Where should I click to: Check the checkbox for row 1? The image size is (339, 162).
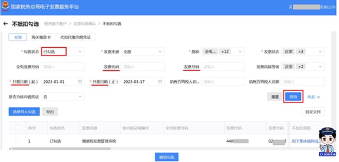click(17, 141)
